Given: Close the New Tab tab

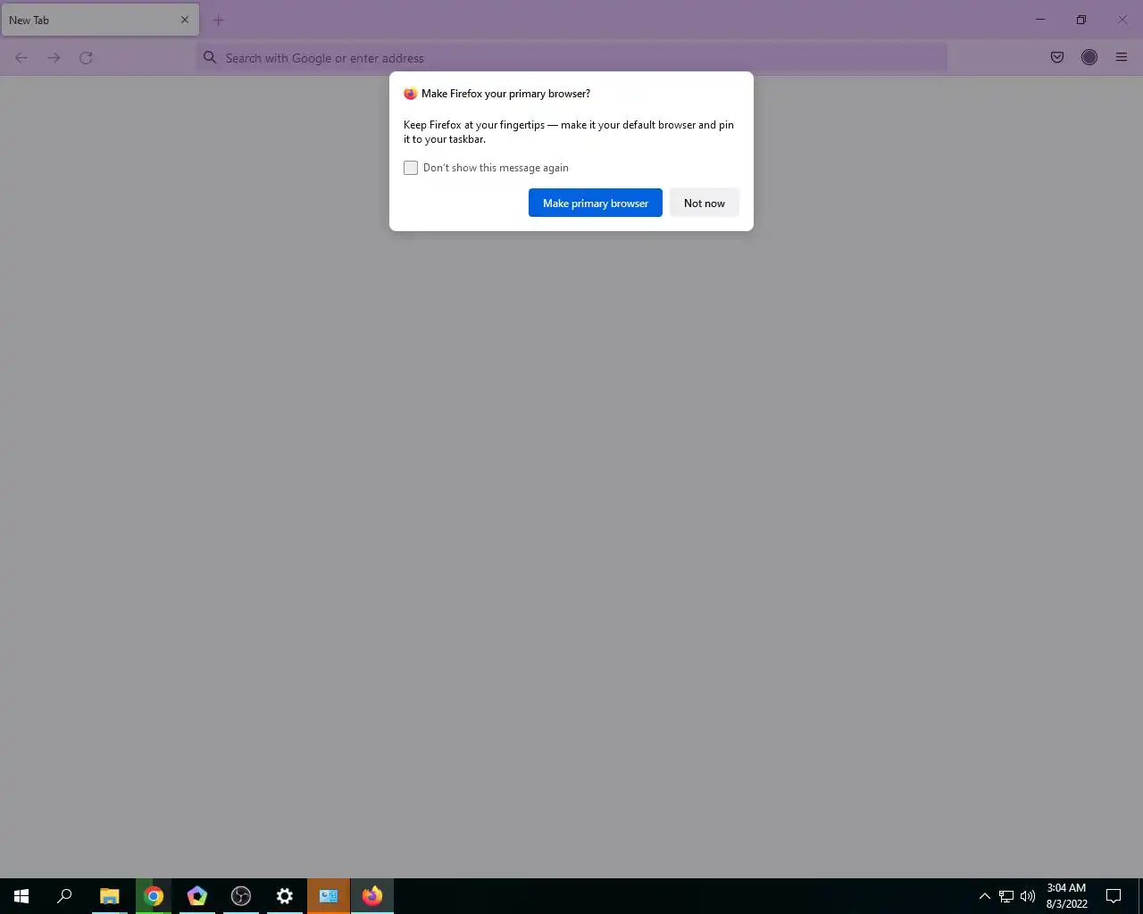Looking at the screenshot, I should (x=185, y=20).
